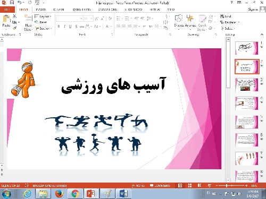The height and width of the screenshot is (199, 266).
Task: Start Slide Show from status bar icon
Action: click(x=210, y=185)
